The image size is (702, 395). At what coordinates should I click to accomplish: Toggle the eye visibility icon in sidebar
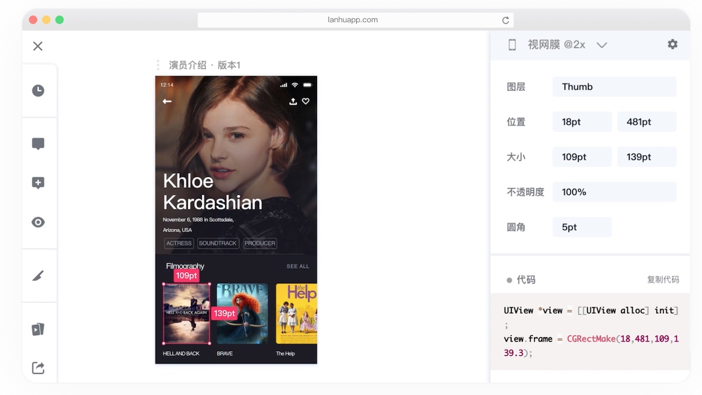pyautogui.click(x=38, y=222)
